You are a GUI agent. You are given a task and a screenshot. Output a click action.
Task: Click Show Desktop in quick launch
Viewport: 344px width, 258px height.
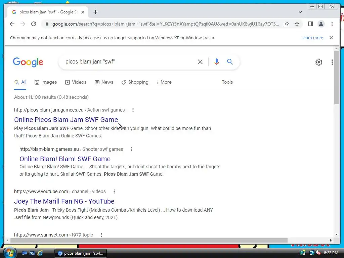point(24,253)
